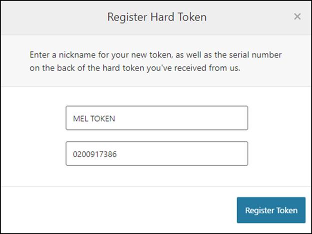The image size is (312, 234).
Task: Close the Register Hard Token dialog
Action: coord(298,16)
